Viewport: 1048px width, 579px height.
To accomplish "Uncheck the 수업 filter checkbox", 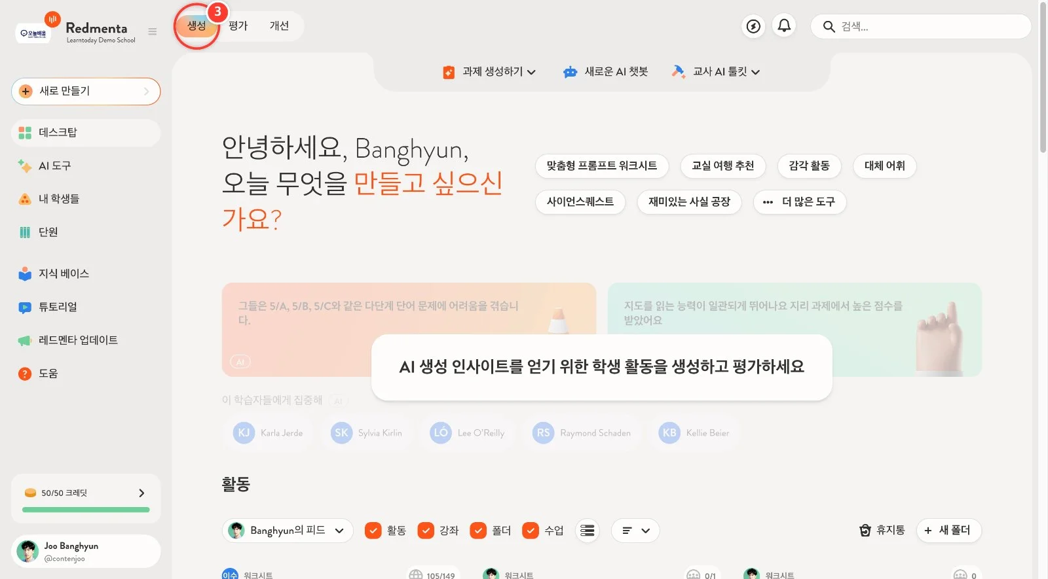I will [x=531, y=531].
